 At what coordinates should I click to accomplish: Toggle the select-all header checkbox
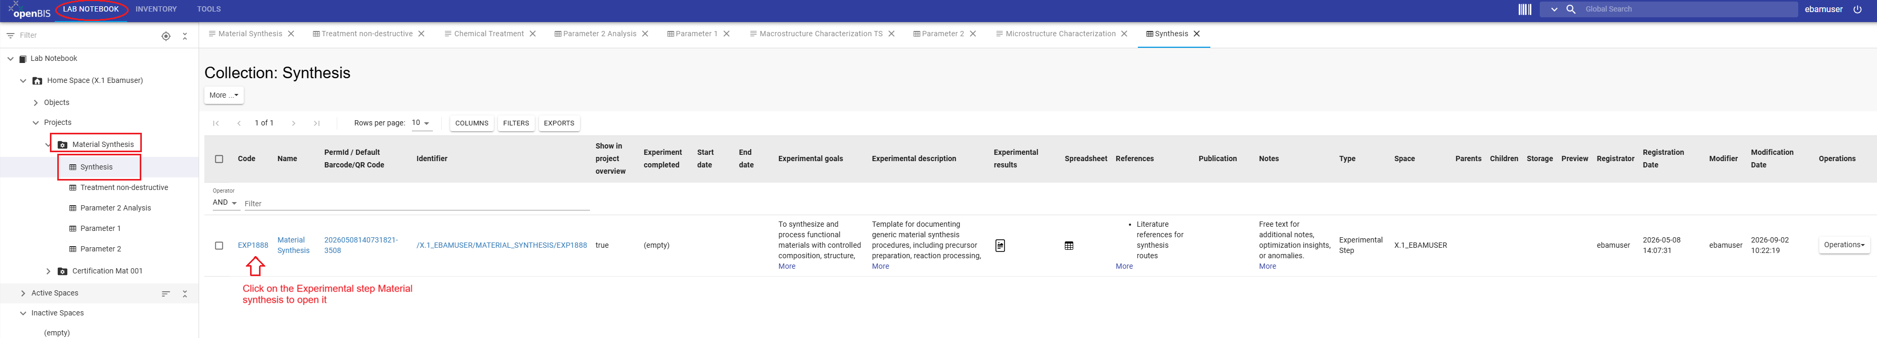(x=219, y=159)
